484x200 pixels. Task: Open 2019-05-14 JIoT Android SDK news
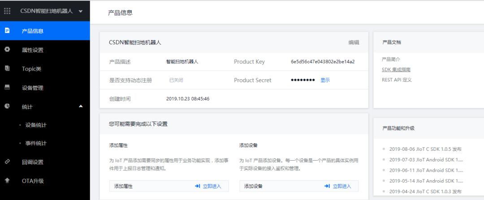tap(426, 181)
